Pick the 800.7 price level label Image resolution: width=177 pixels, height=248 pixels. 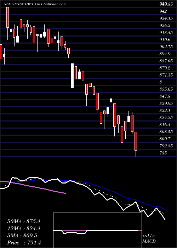coord(165,139)
